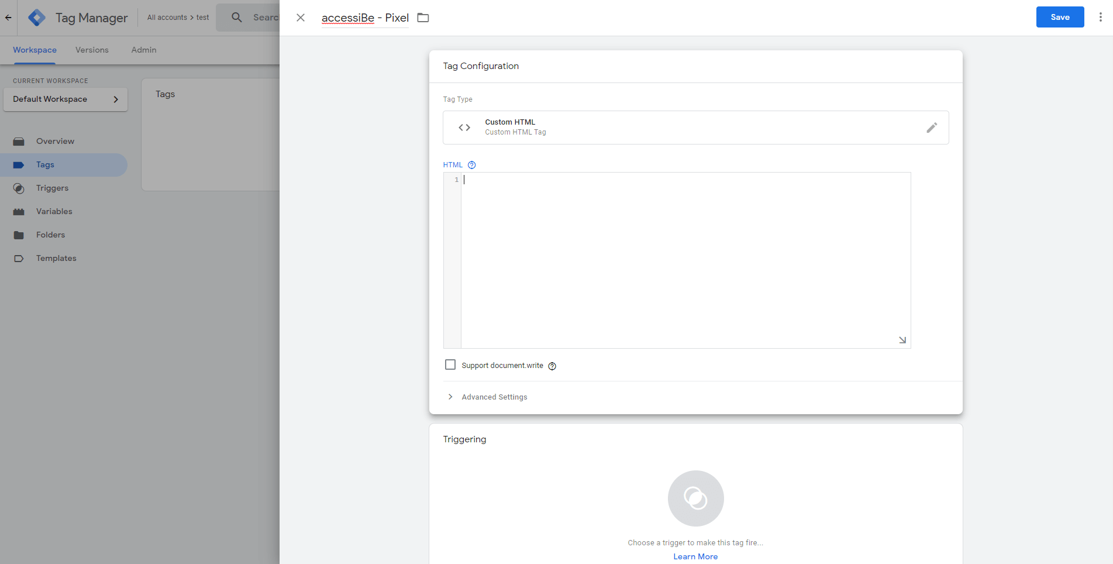Click the help icon beside Support document.write

[x=552, y=366]
